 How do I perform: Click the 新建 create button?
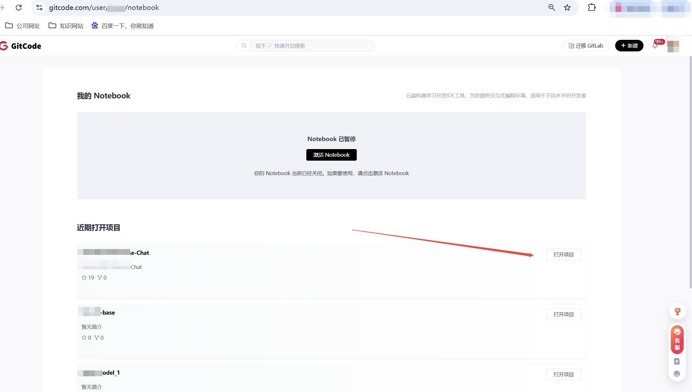point(629,46)
